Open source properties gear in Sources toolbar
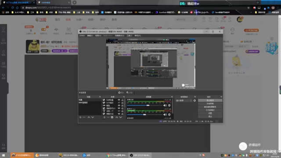The image size is (281, 158). click(112, 117)
